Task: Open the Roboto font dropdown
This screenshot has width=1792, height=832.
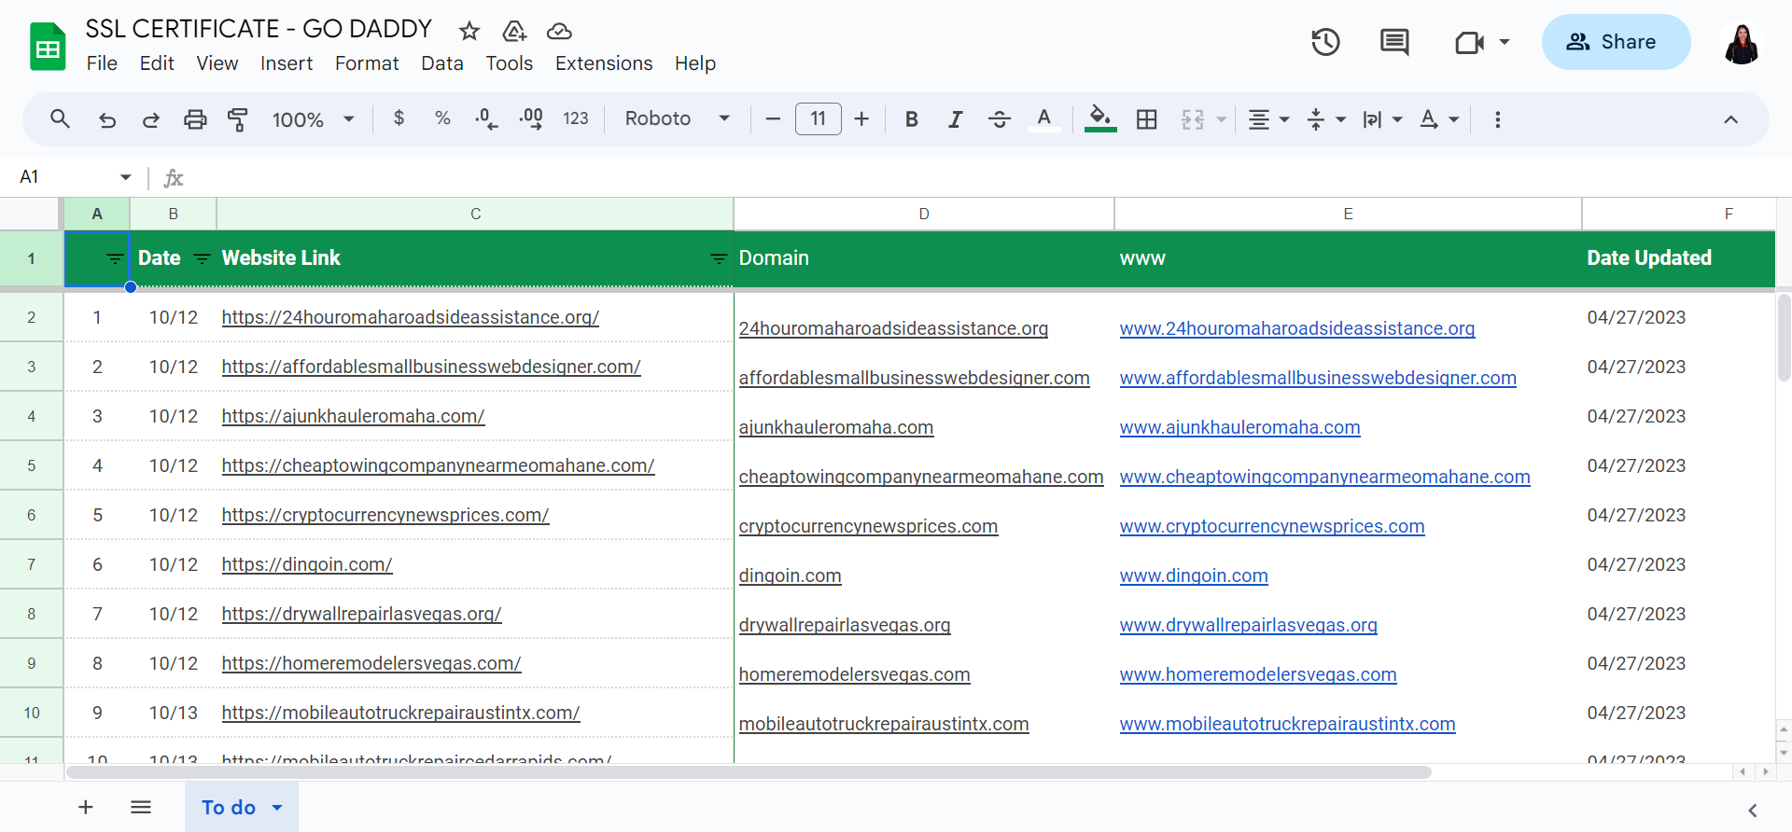Action: point(678,118)
